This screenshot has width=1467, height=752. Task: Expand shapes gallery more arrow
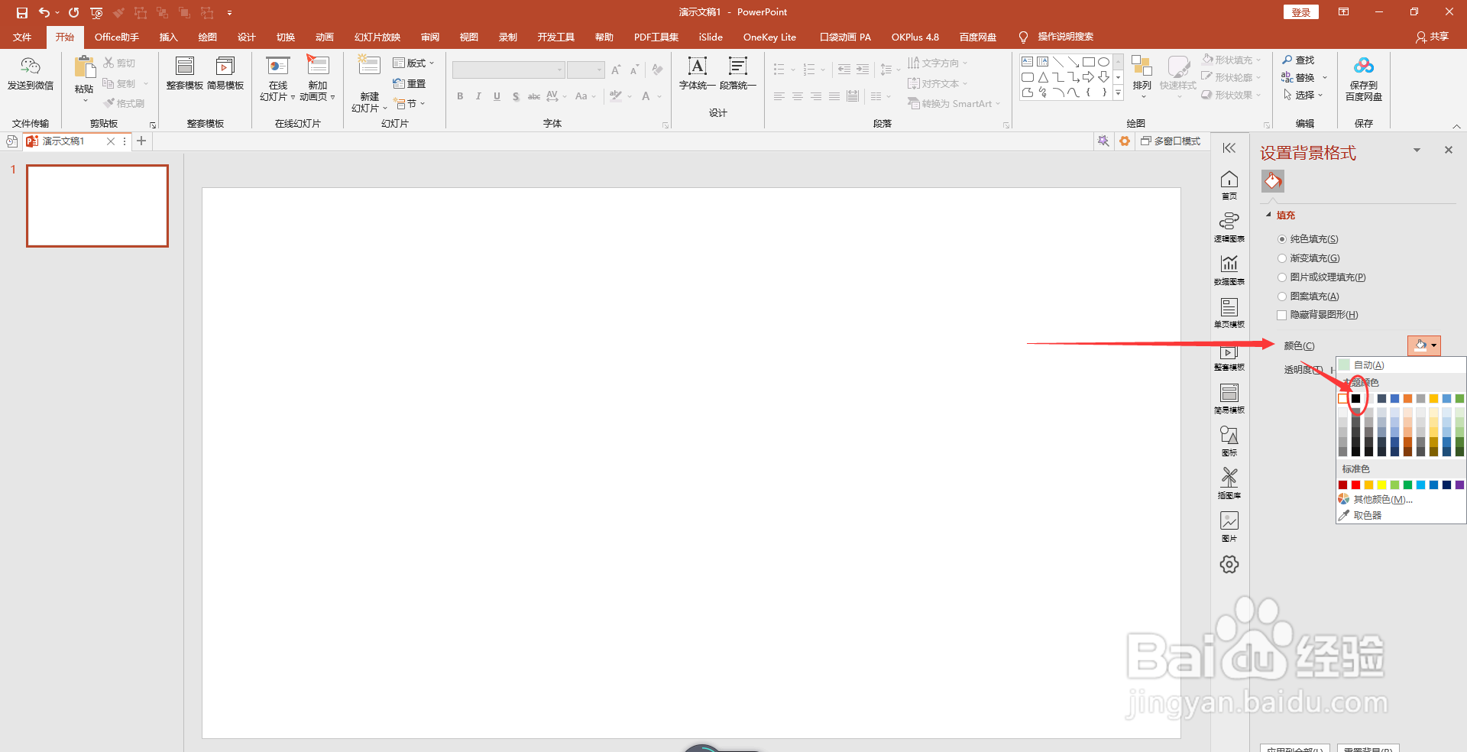click(1118, 92)
